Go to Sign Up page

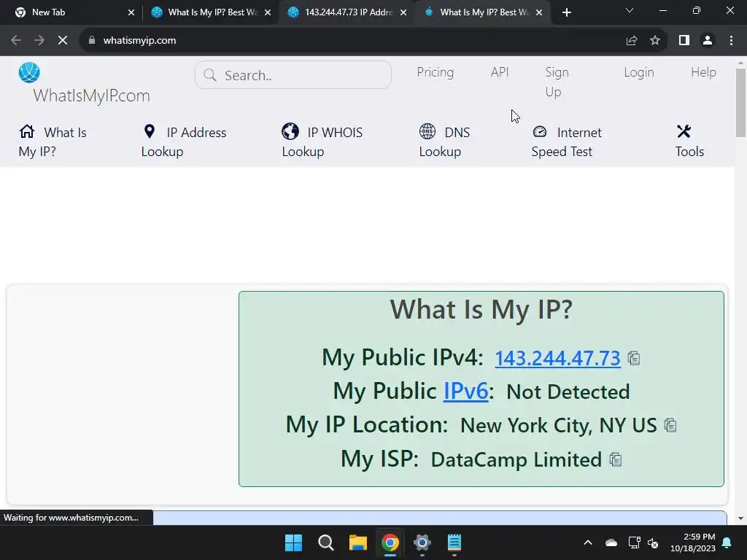point(557,82)
